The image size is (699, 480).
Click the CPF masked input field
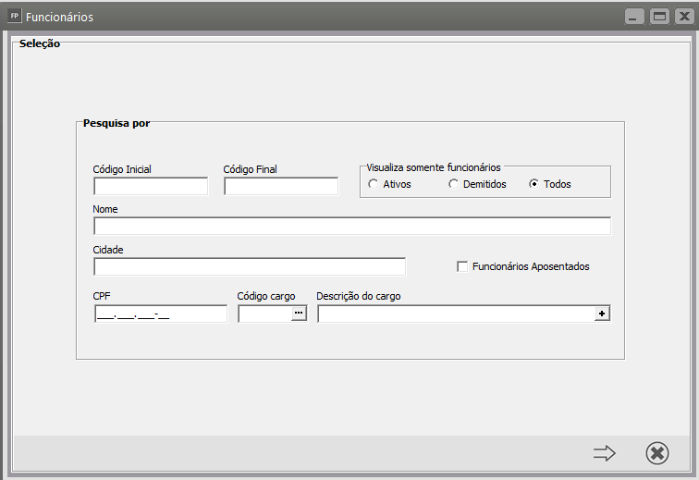[161, 314]
